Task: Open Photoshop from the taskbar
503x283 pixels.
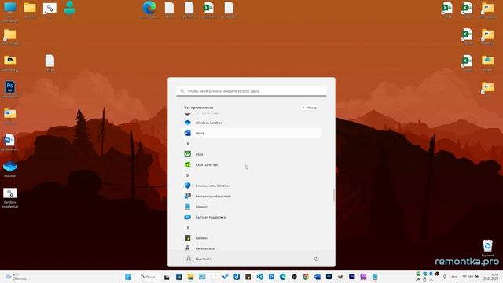Action: tap(329, 277)
